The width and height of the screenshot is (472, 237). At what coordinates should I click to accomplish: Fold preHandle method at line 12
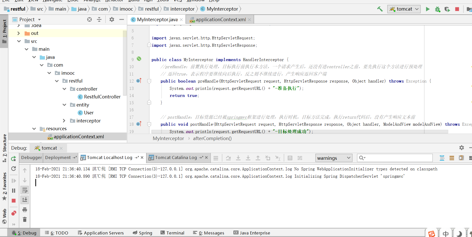click(149, 81)
